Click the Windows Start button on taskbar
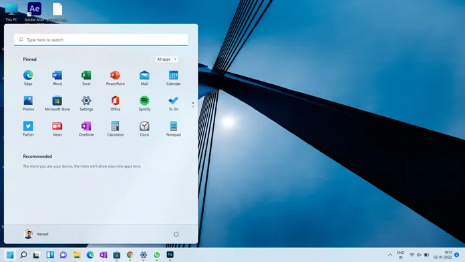 [10, 255]
